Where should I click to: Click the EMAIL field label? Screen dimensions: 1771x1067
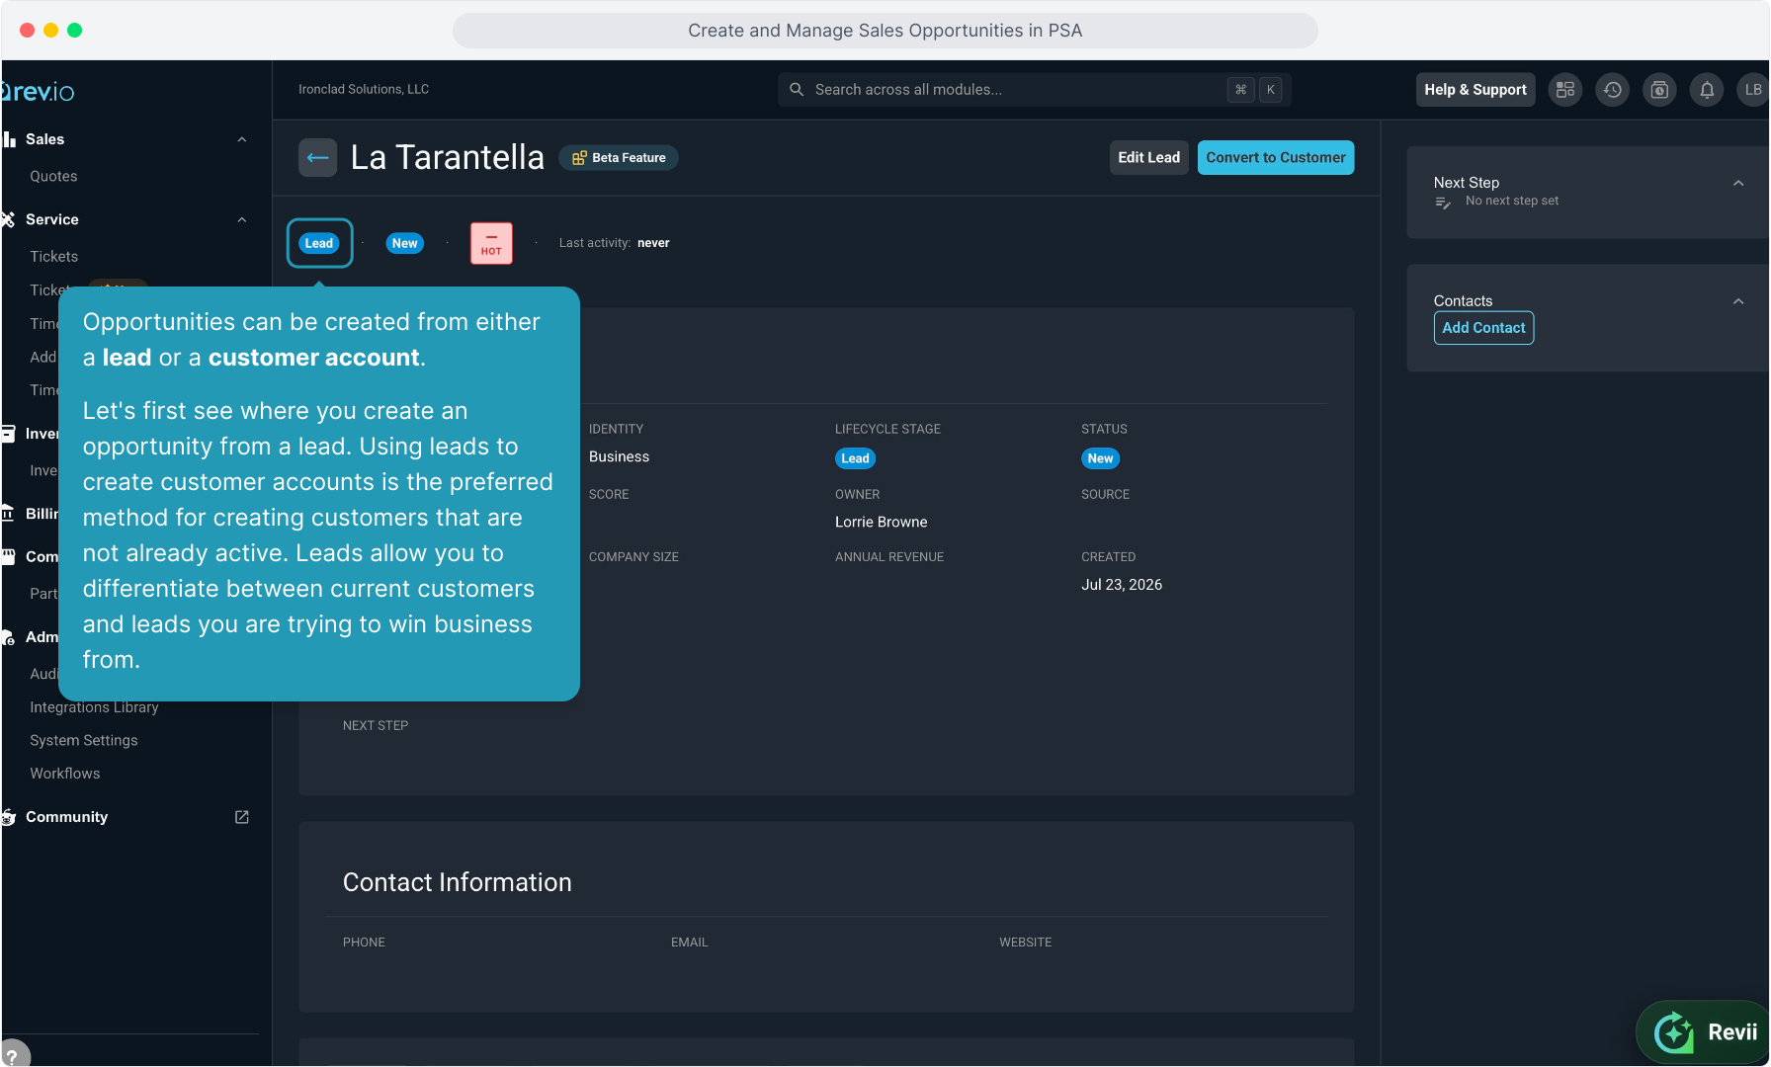690,943
